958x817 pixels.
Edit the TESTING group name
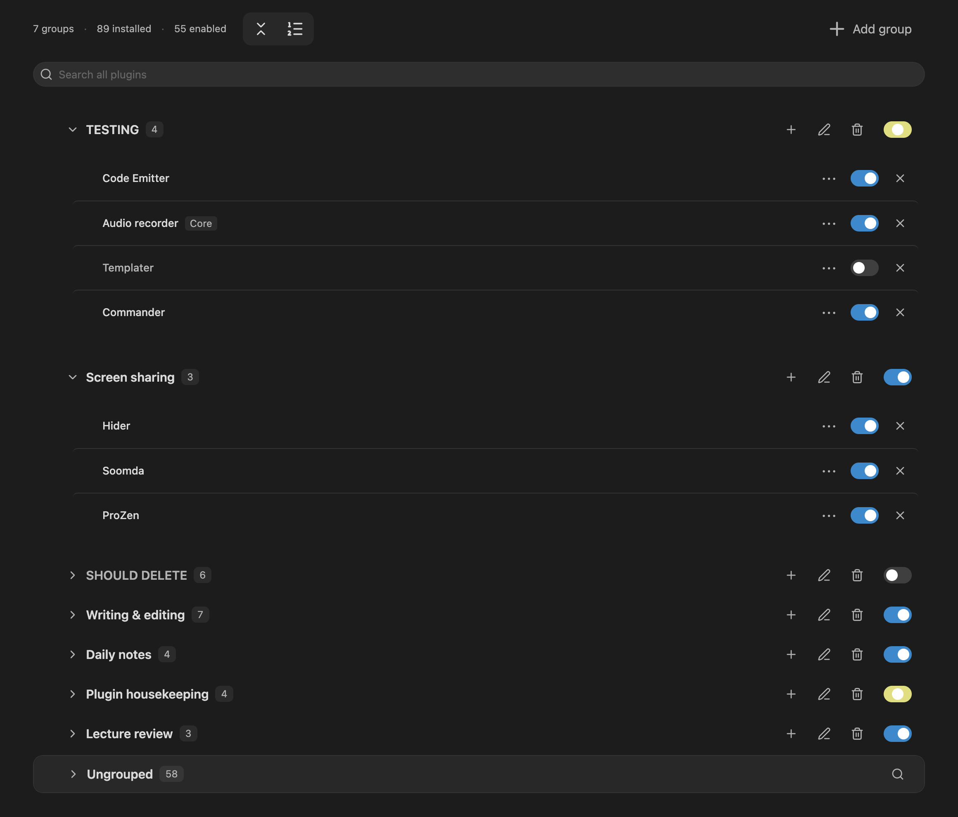(824, 130)
